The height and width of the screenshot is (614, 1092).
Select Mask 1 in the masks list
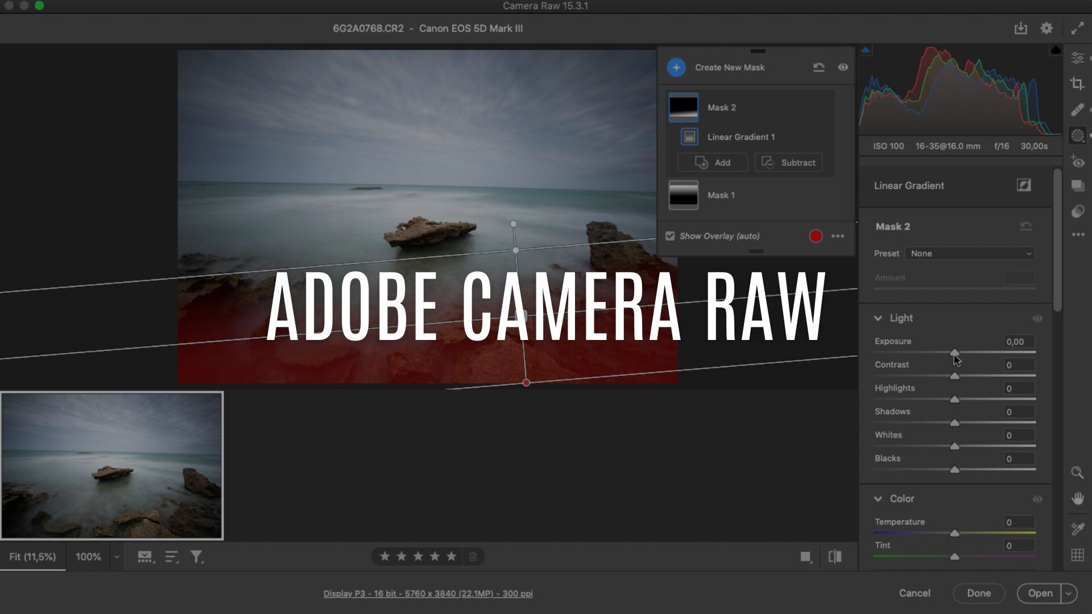pos(721,195)
